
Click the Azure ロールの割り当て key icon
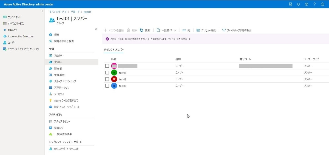pyautogui.click(x=50, y=100)
